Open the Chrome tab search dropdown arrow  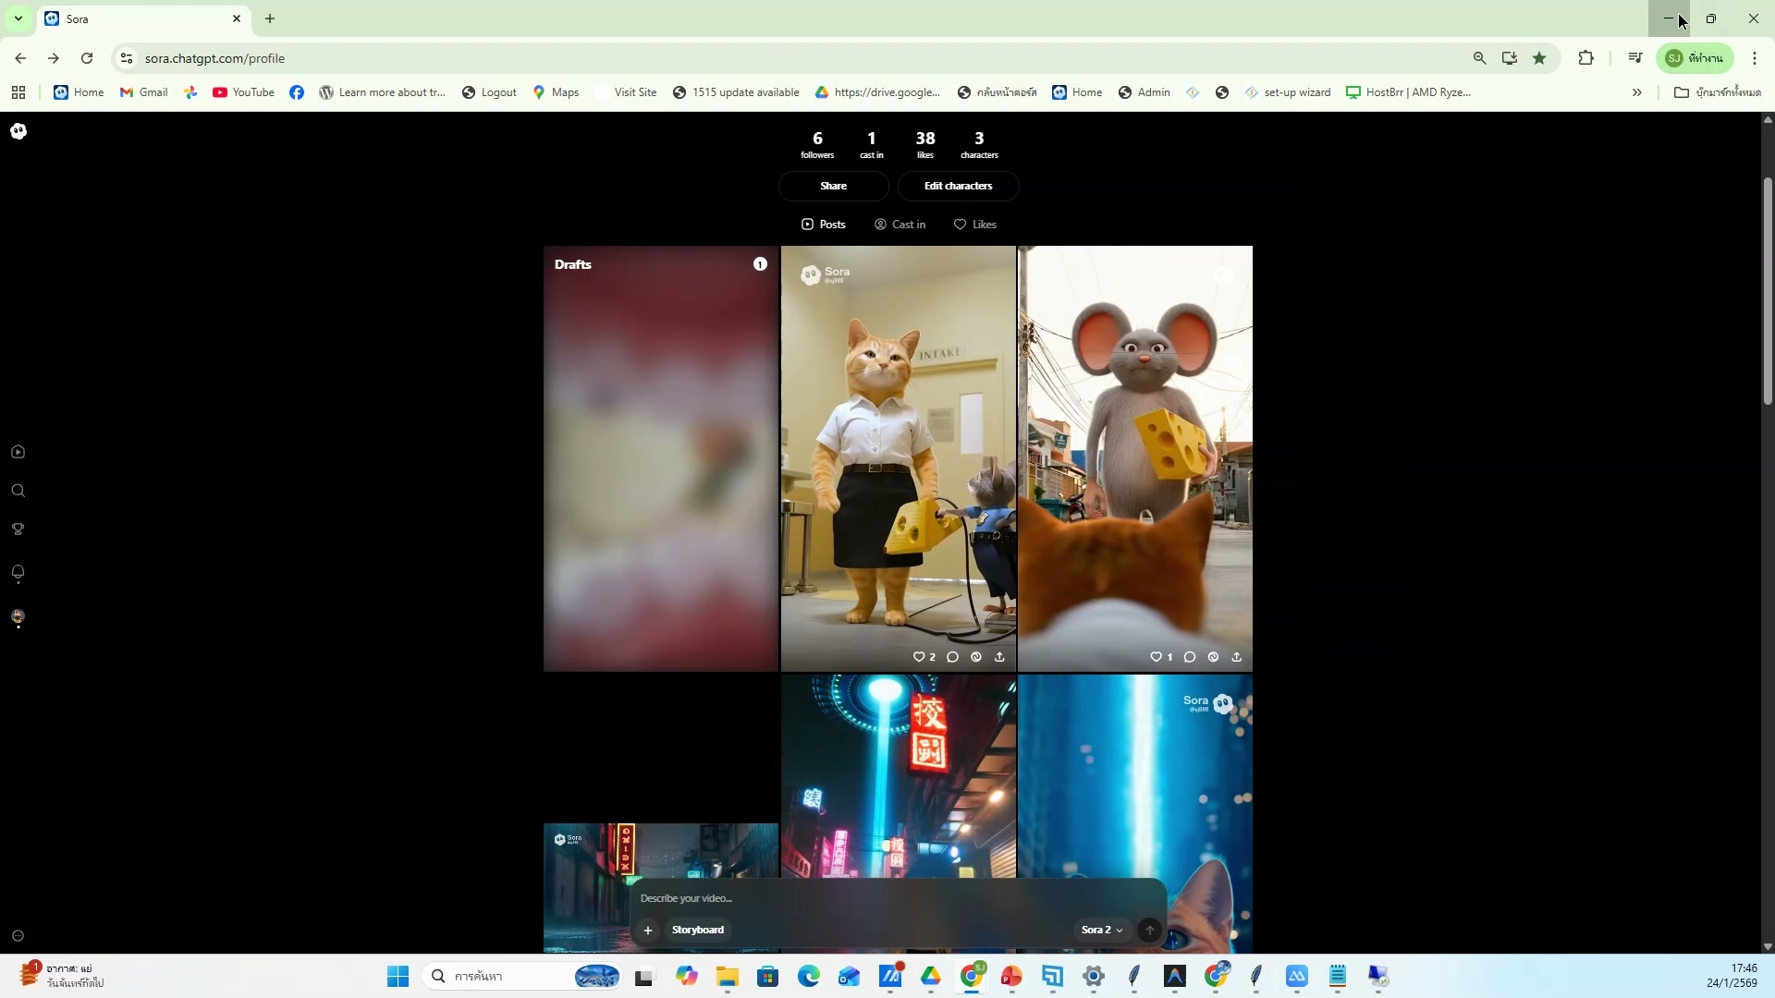(x=18, y=18)
